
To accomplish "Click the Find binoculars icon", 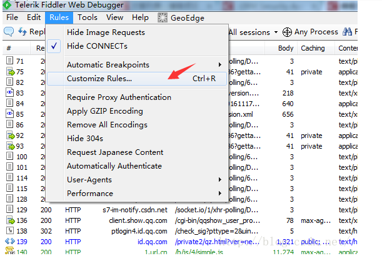I will coord(347,32).
